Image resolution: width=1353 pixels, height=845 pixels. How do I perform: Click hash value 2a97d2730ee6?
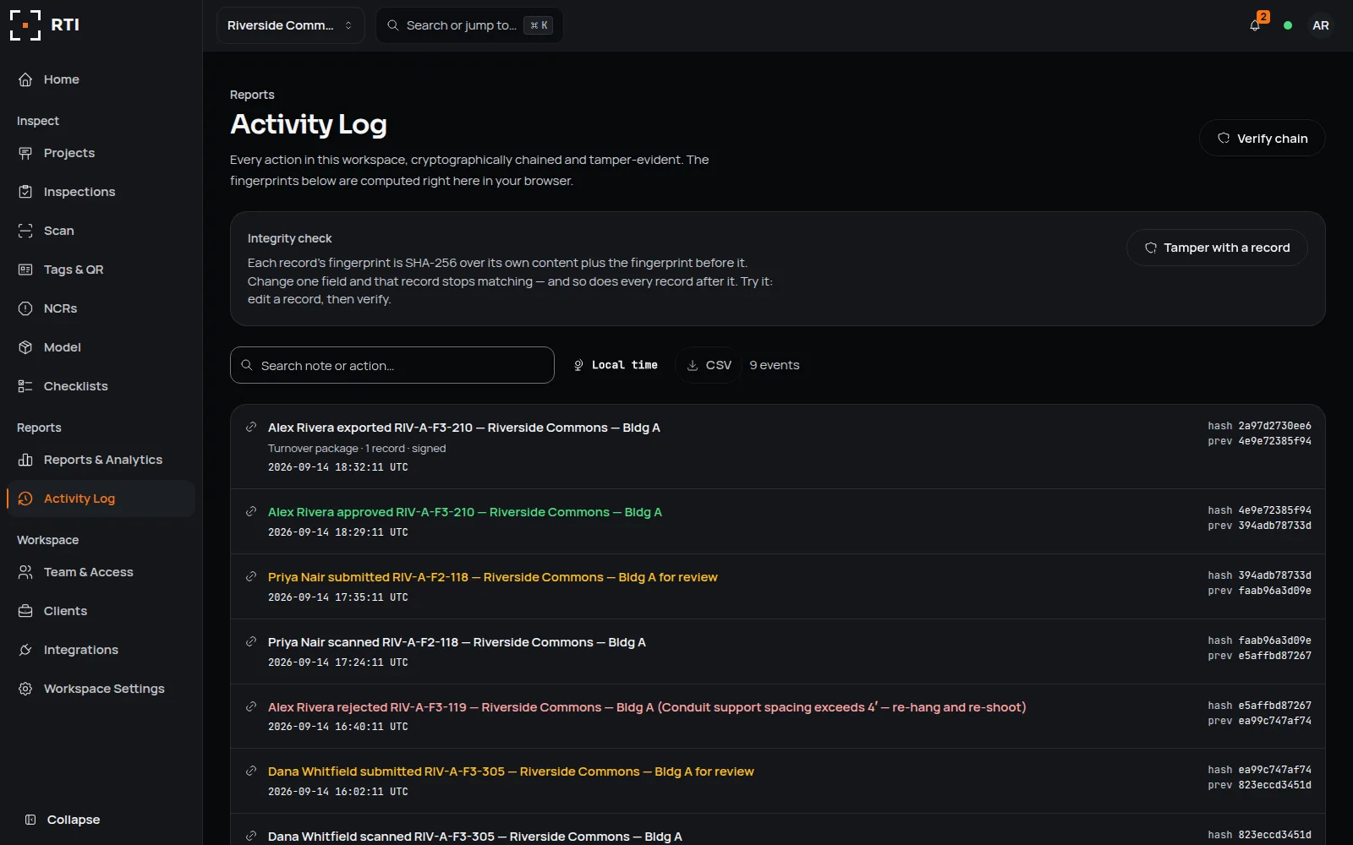(x=1274, y=426)
